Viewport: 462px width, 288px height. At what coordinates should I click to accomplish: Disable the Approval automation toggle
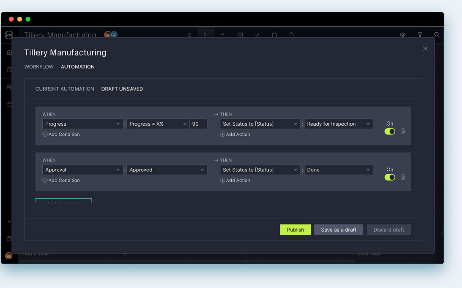(x=390, y=177)
